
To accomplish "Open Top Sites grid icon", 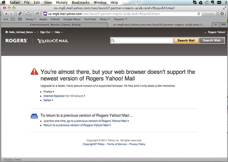I will (20, 19).
